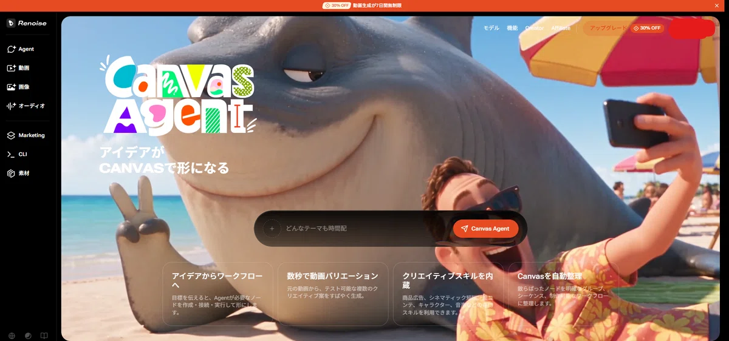Open the 素材 assets section

click(x=18, y=173)
